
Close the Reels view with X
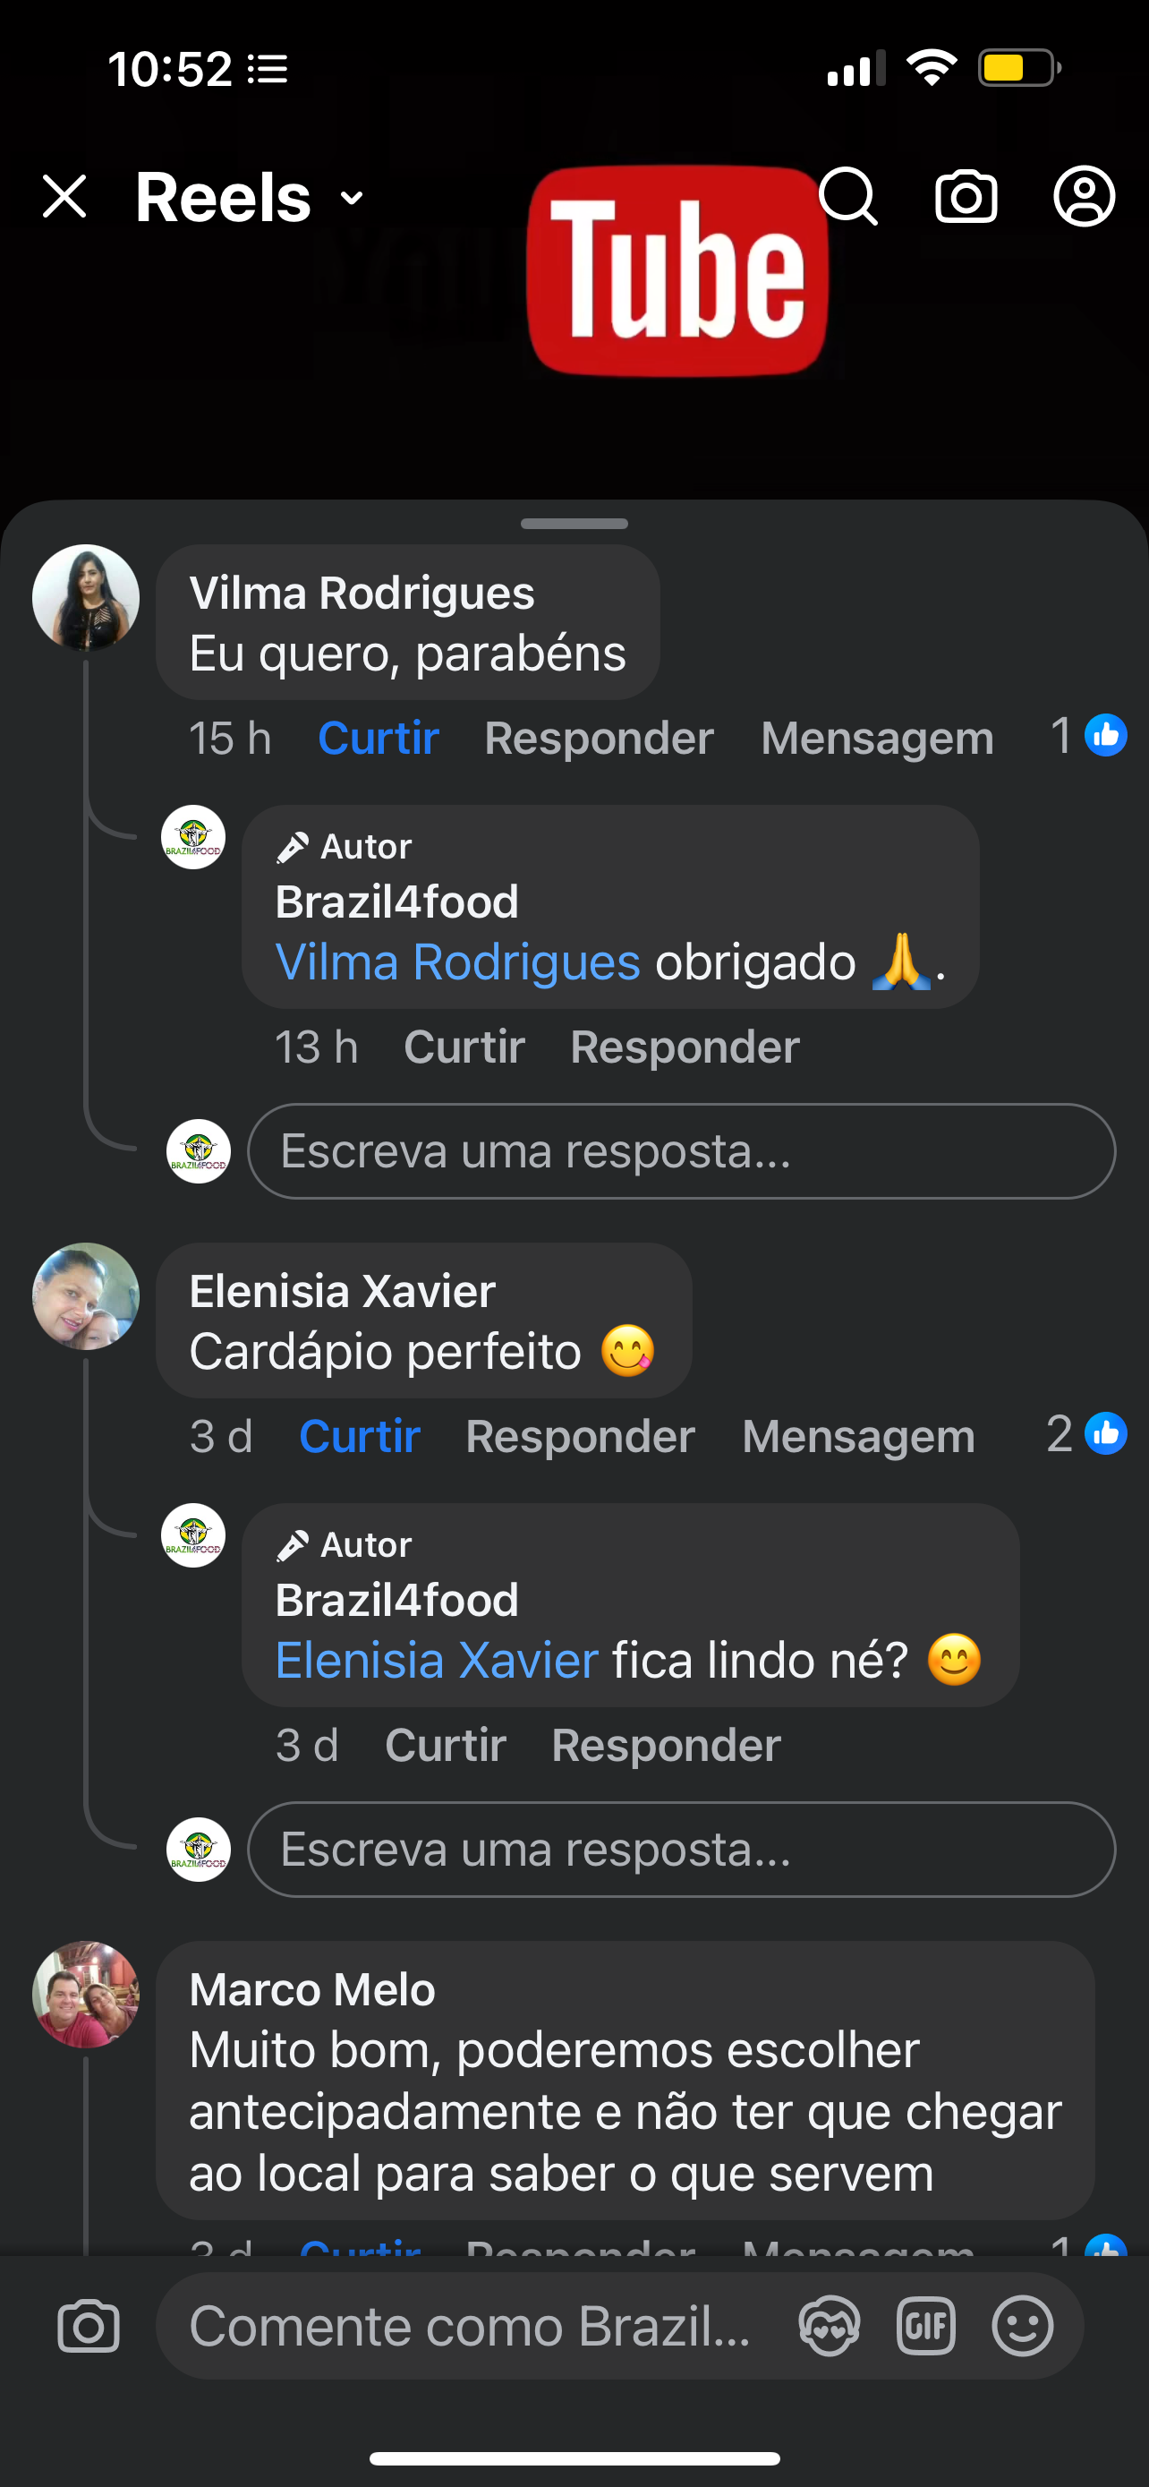(x=64, y=197)
